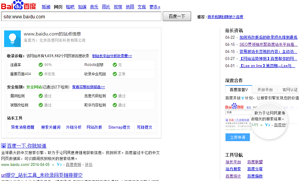Open the 04-22 webmaster news article
This screenshot has height=181, width=299.
tap(268, 38)
